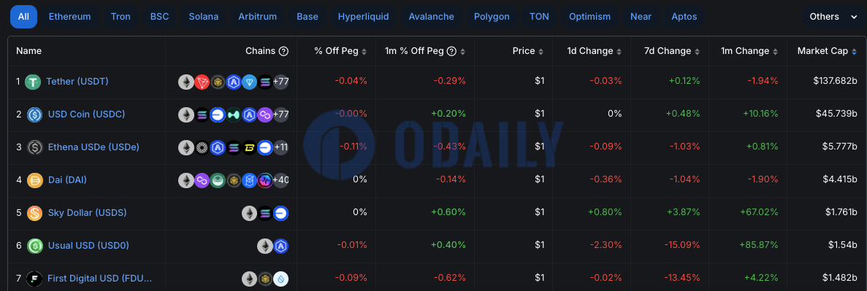This screenshot has width=867, height=291.
Task: Click the 1m % Off Peg help icon
Action: point(451,51)
